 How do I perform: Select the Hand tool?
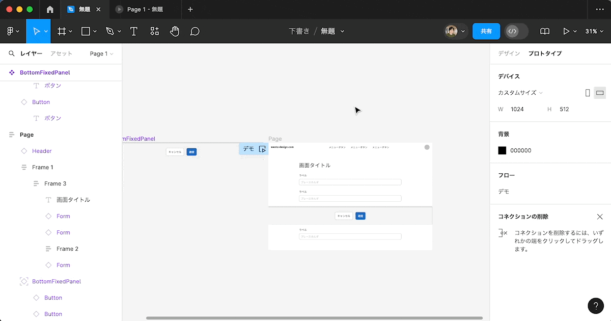pos(175,31)
